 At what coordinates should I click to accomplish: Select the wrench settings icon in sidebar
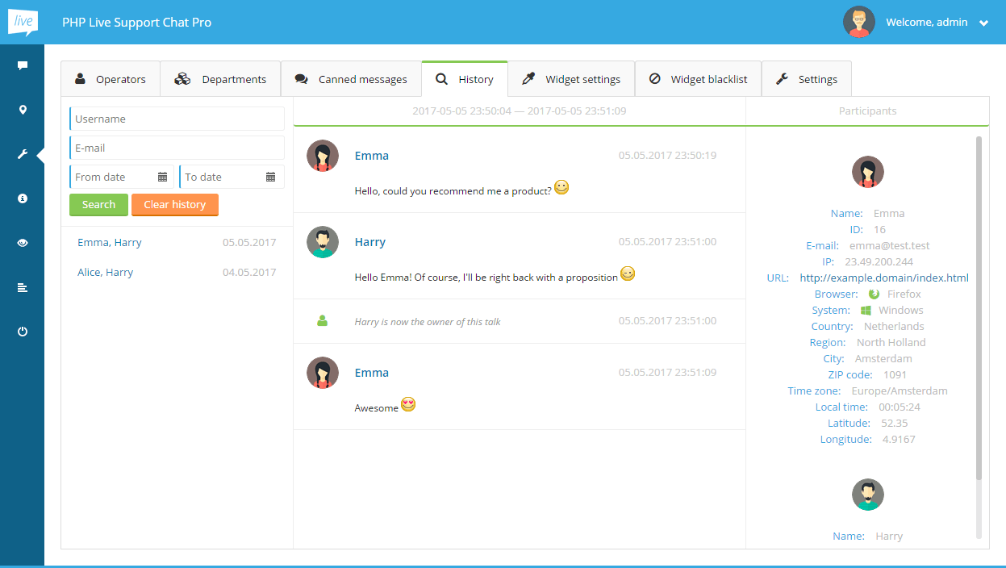[x=23, y=154]
